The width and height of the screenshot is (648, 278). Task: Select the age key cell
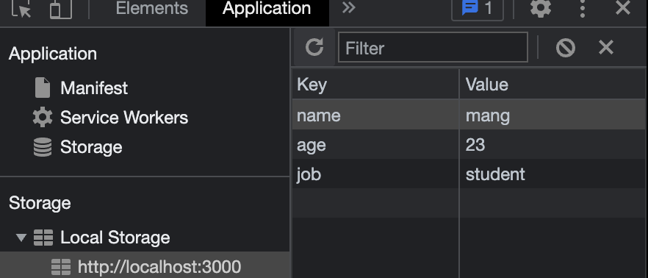(x=375, y=144)
